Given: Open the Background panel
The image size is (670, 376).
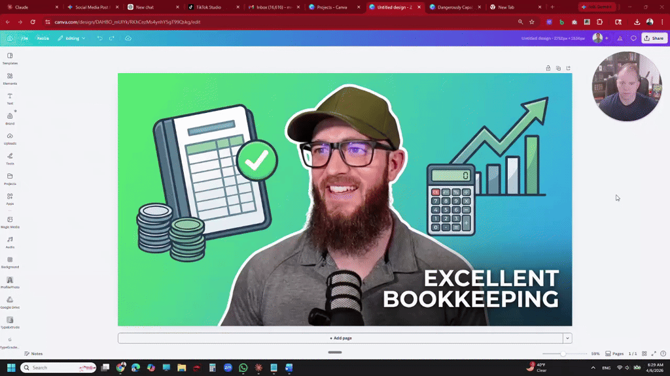Looking at the screenshot, I should (10, 262).
